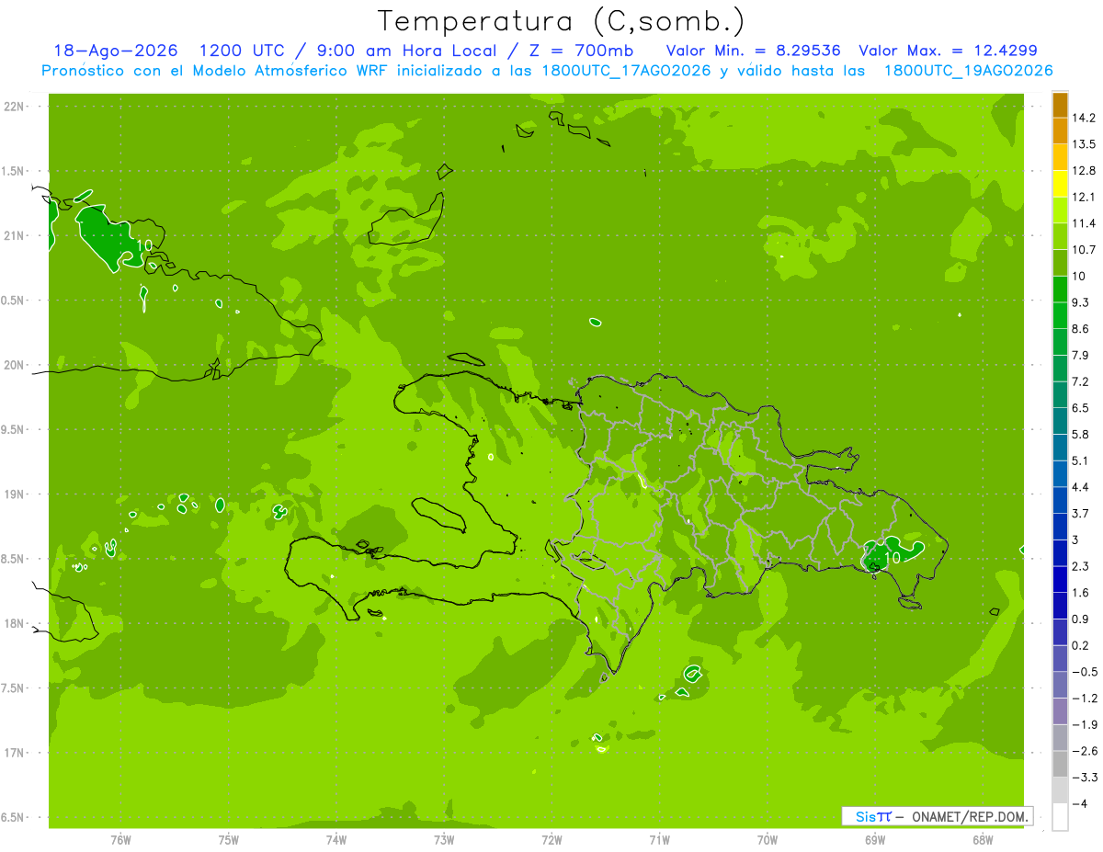Pick the gray colorbar swatch between -3.3 and -2.6
The width and height of the screenshot is (1103, 852).
[x=1060, y=764]
